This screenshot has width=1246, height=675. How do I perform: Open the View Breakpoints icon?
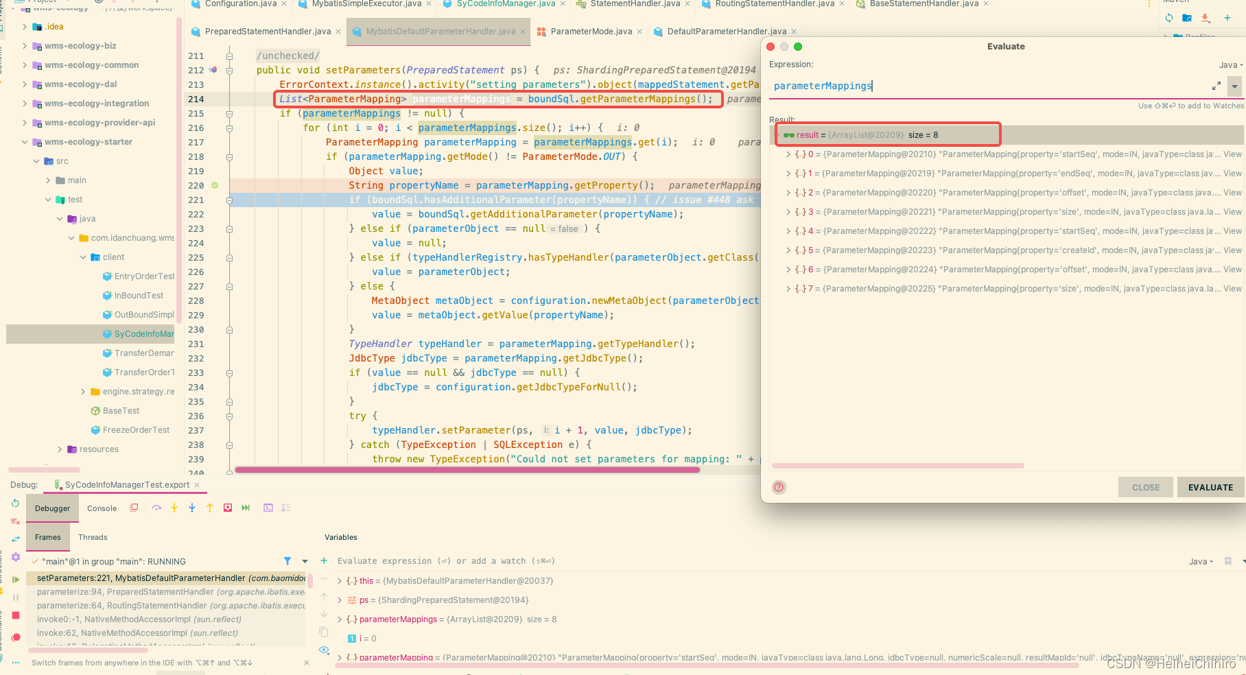point(16,637)
